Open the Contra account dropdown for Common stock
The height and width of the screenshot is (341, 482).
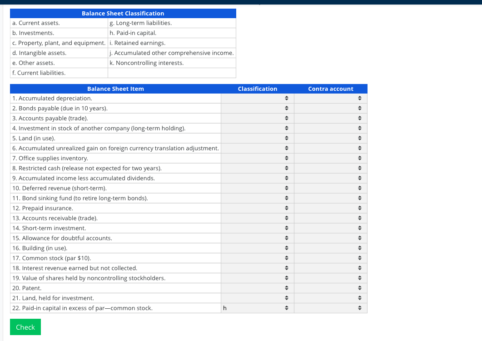point(331,258)
